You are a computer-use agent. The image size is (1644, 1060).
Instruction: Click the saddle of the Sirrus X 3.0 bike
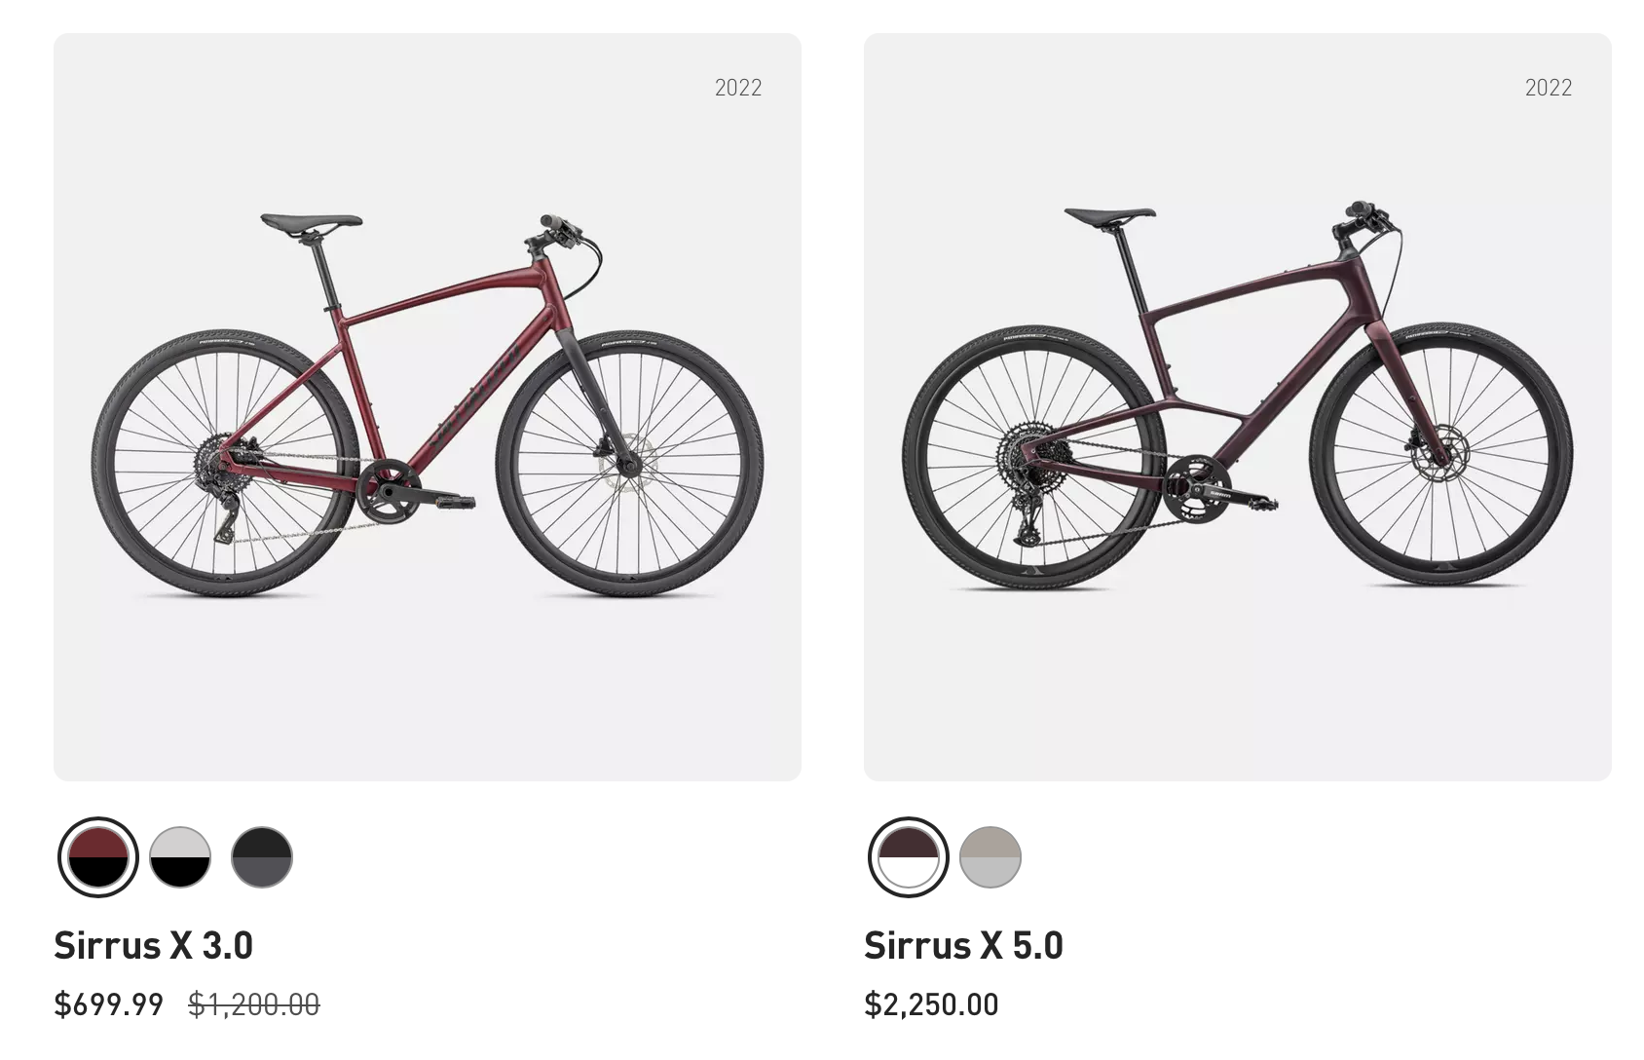[311, 222]
